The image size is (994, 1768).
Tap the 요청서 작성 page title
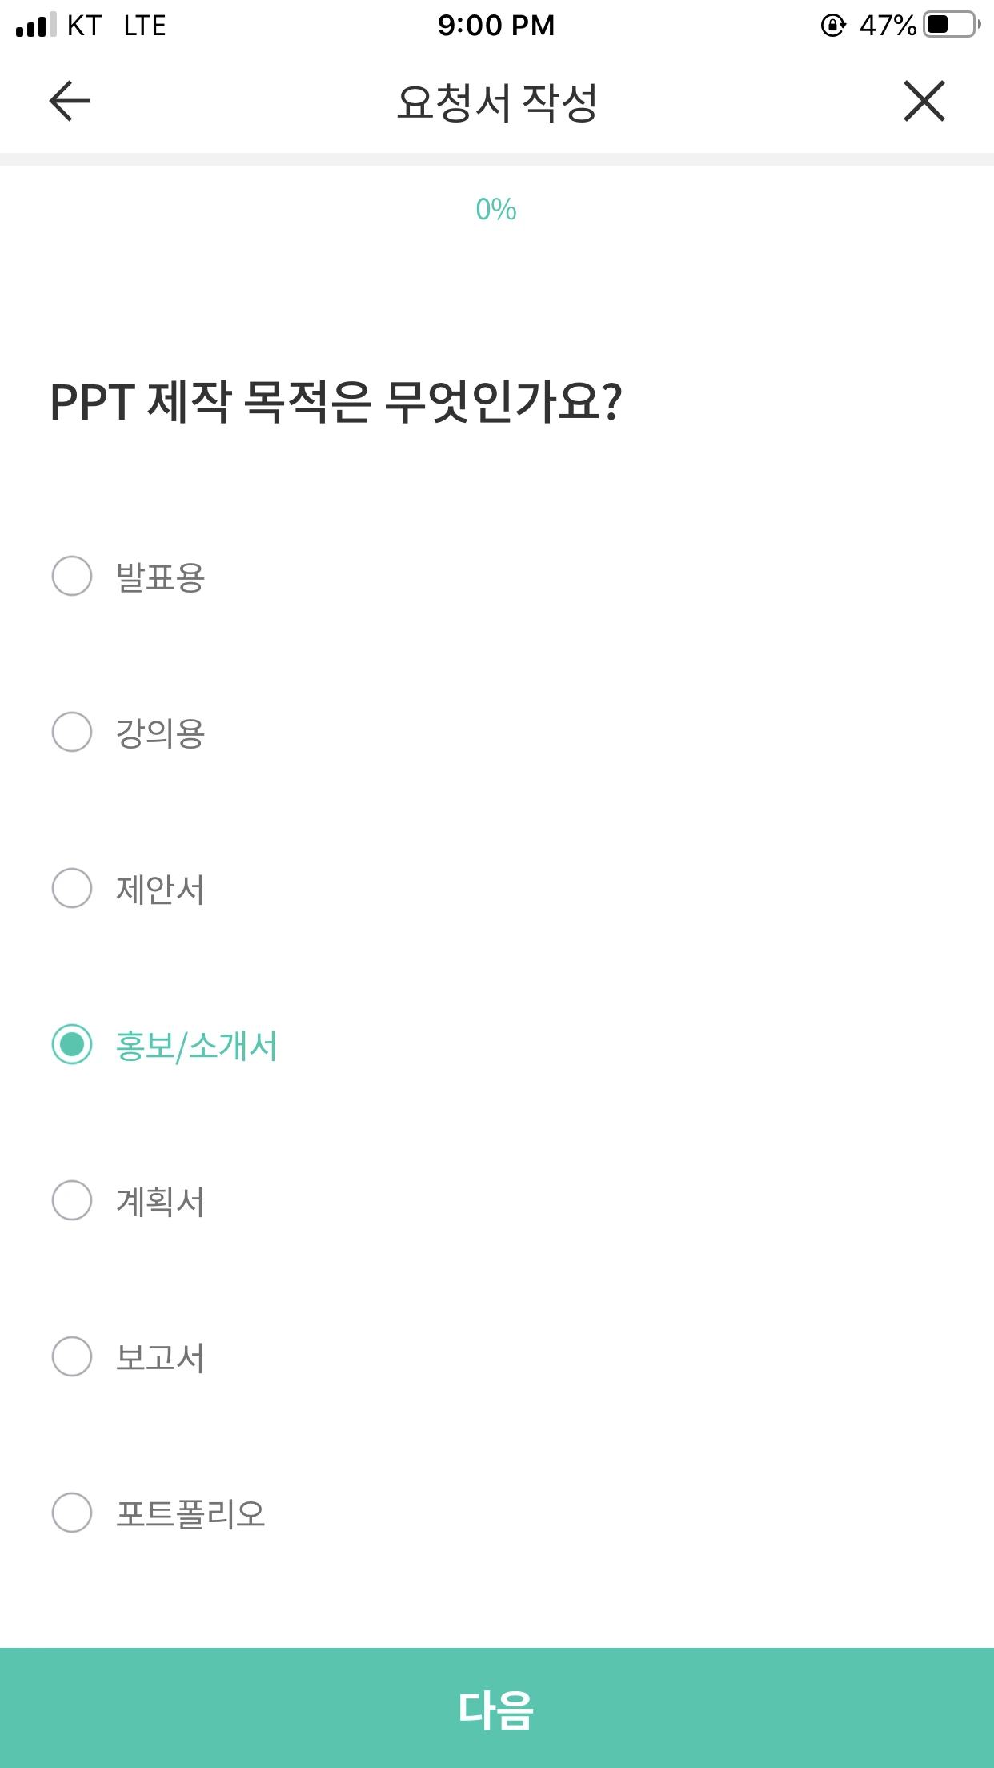point(497,102)
